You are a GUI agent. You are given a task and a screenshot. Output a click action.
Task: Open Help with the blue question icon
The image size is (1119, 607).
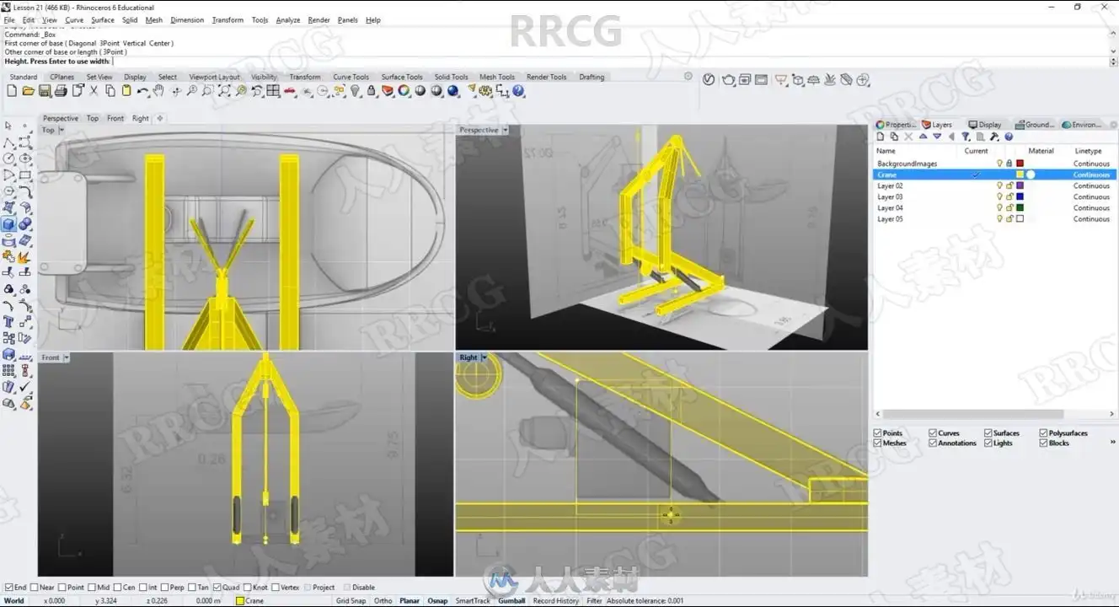pos(518,91)
